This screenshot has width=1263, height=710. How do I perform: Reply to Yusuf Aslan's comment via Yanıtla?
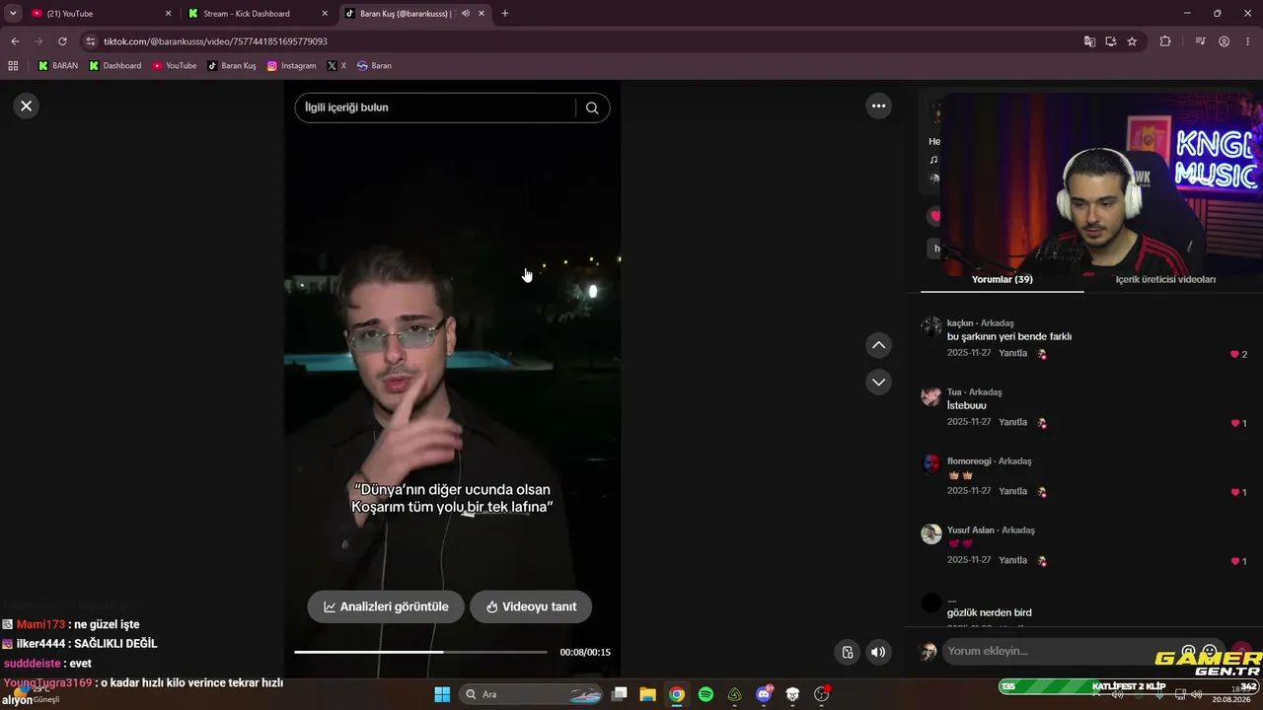(1012, 560)
